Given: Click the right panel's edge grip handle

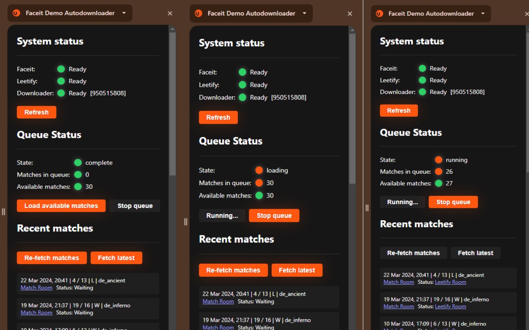Looking at the screenshot, I should 367,208.
